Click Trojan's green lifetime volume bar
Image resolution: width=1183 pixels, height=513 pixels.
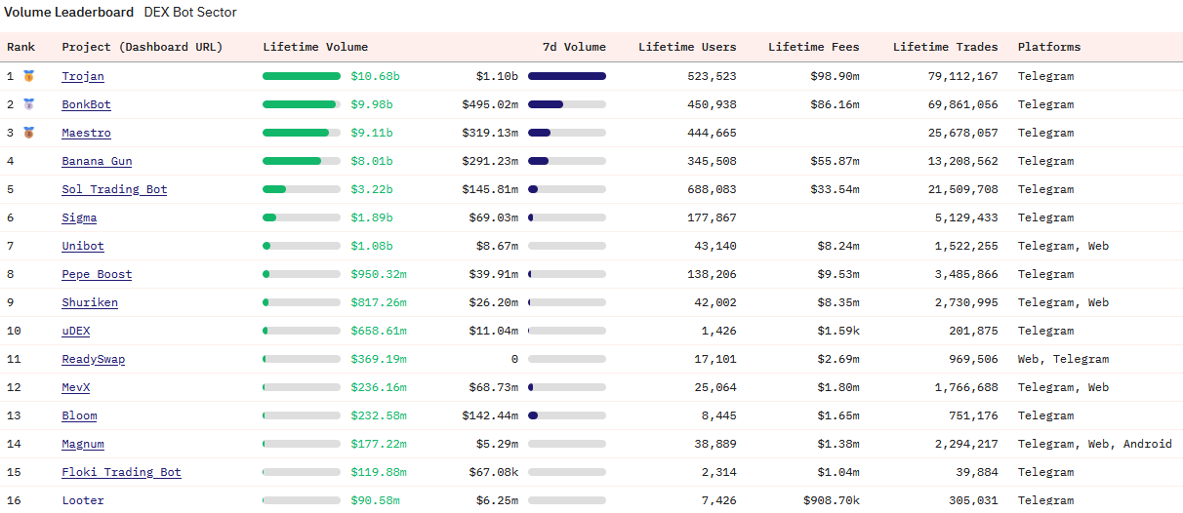point(302,76)
